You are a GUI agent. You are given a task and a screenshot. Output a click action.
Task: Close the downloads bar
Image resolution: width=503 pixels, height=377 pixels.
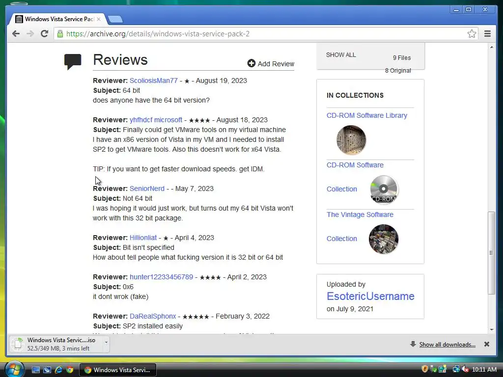pos(487,344)
